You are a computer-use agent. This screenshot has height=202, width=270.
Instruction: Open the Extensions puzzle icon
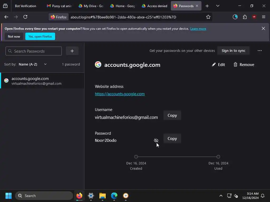[x=245, y=17]
